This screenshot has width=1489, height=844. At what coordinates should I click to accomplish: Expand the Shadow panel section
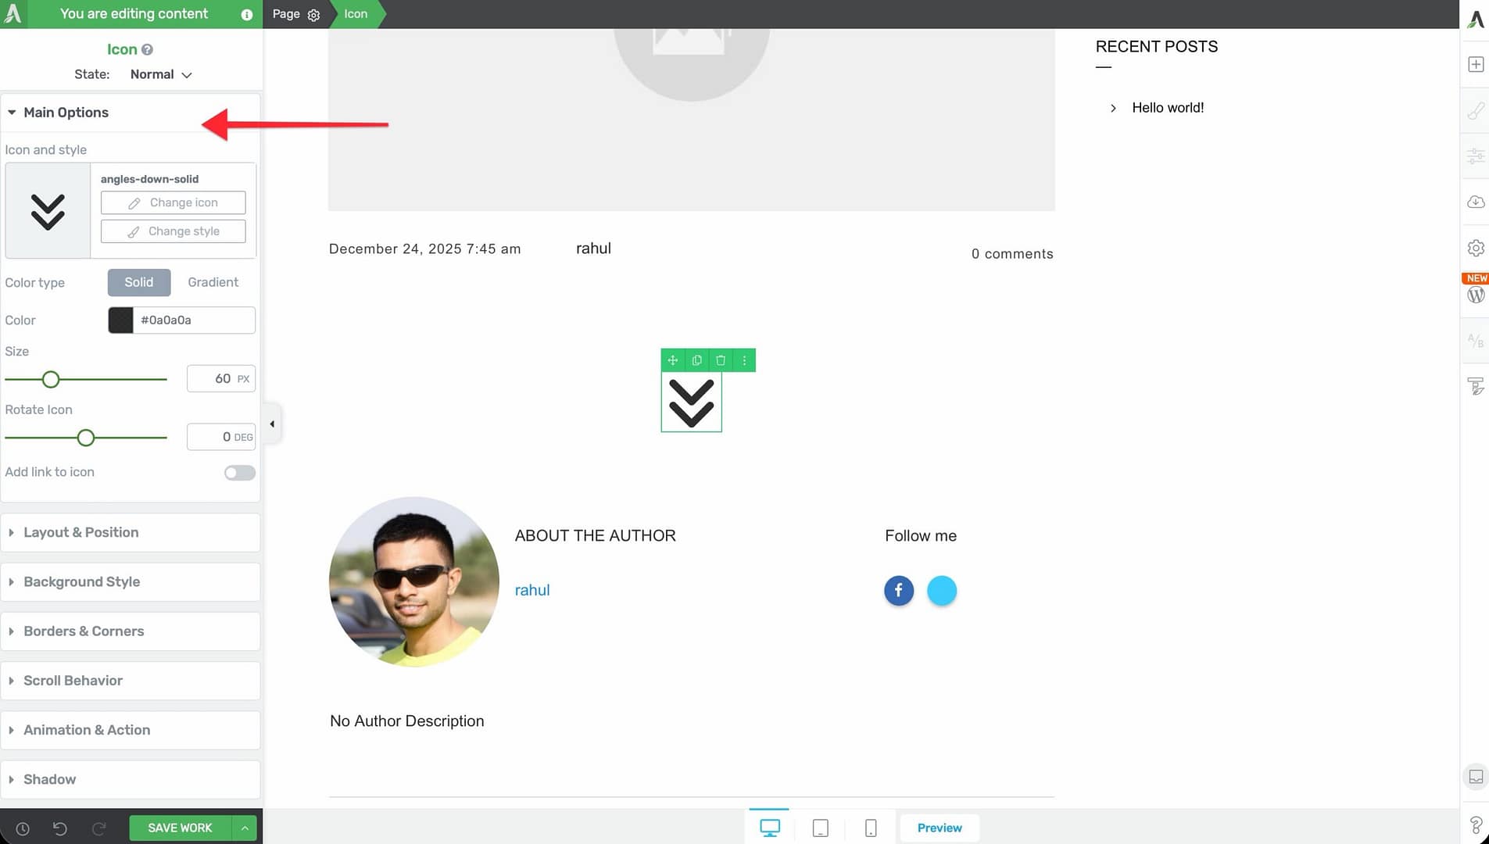click(50, 780)
